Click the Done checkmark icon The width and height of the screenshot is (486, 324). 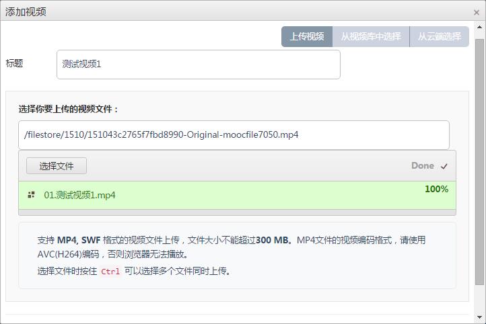444,166
